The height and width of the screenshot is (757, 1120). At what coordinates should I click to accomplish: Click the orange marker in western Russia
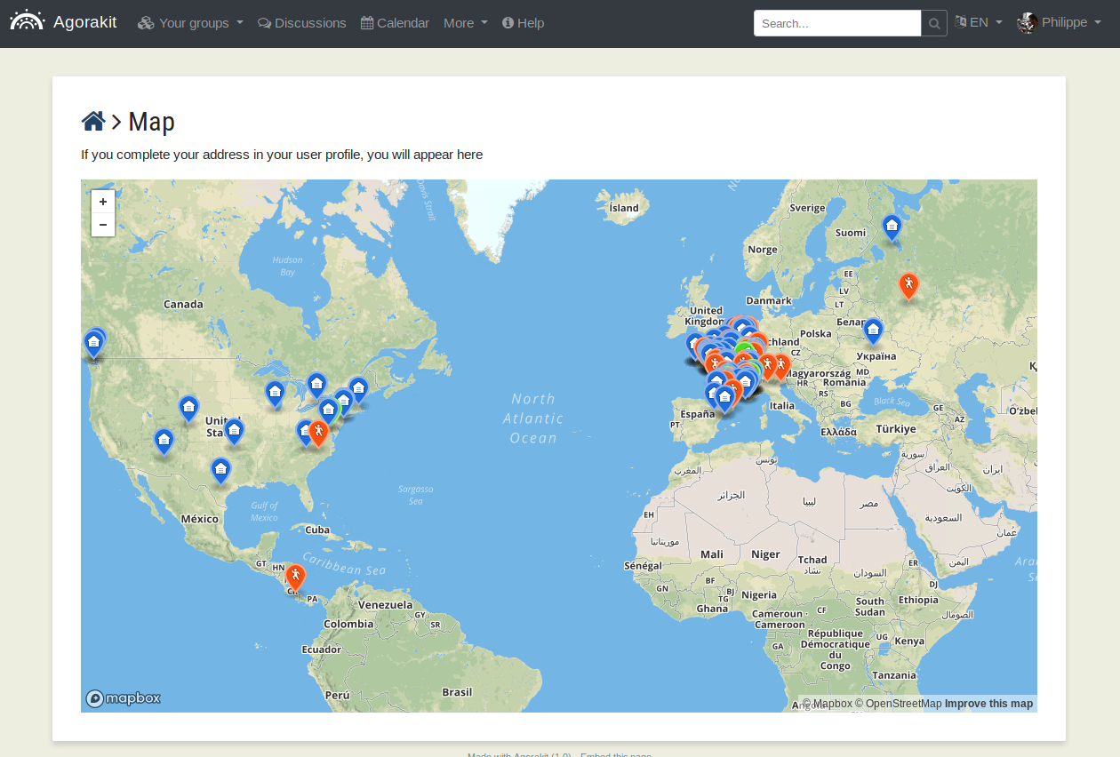908,285
